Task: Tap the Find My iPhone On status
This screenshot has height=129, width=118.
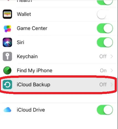Action: [103, 71]
